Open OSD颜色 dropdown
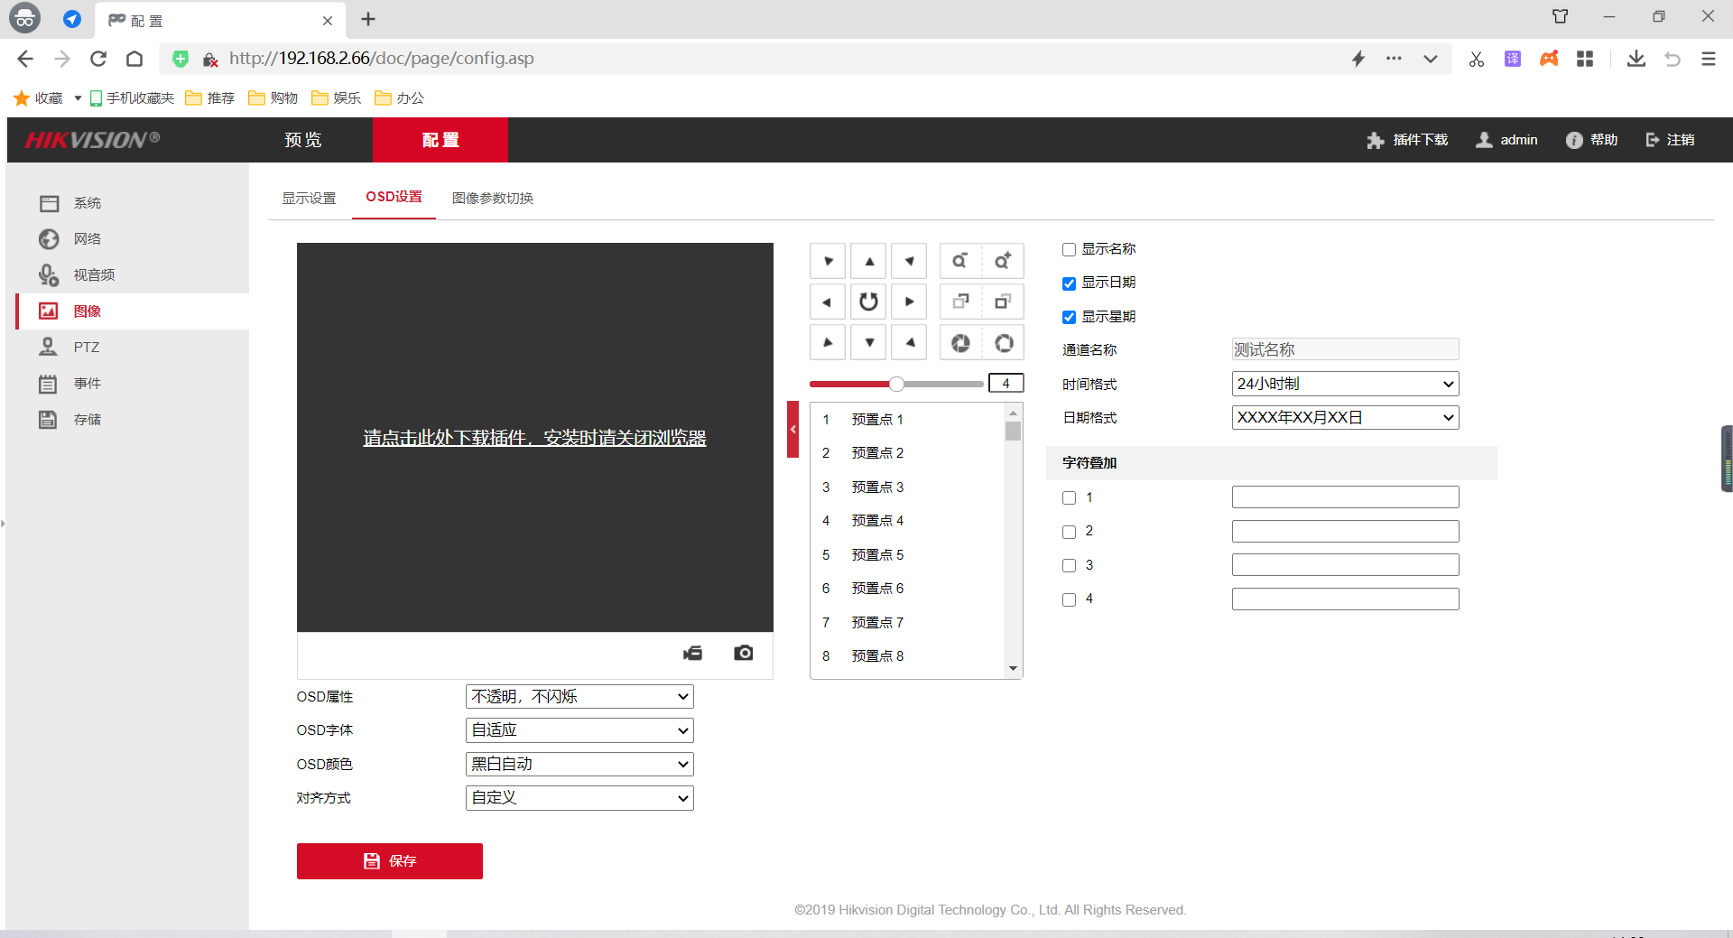The image size is (1733, 938). click(579, 765)
